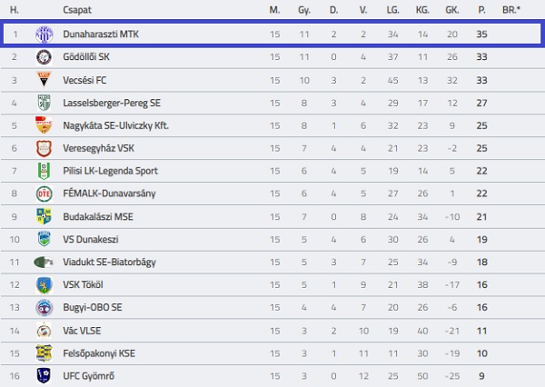Click the VS Dunakeszi club crest
The height and width of the screenshot is (387, 545).
tap(44, 239)
